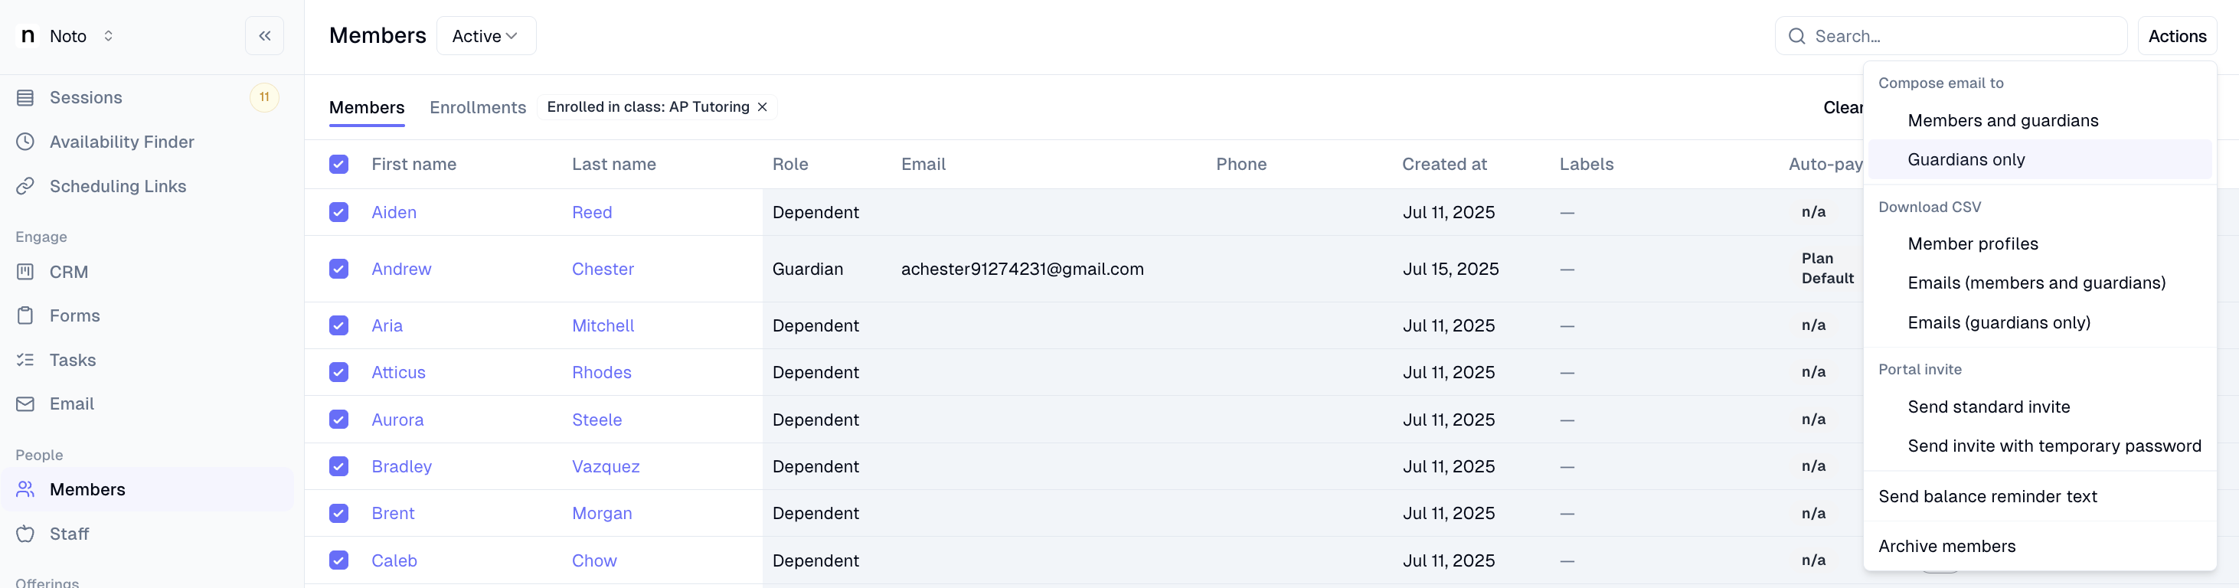Click the CRM board icon
This screenshot has height=588, width=2239.
point(25,272)
